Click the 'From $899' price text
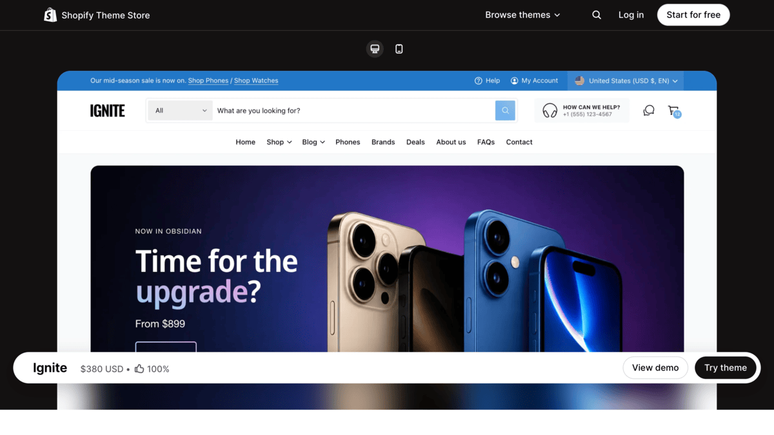774x435 pixels. click(160, 324)
